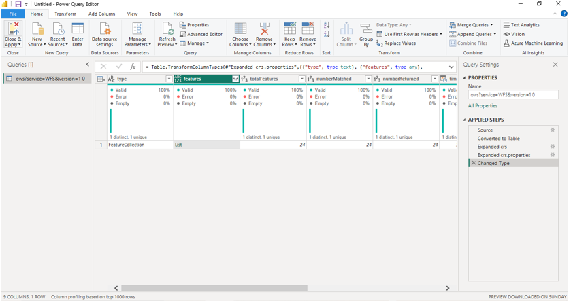Click the Remove Columns icon
Image resolution: width=571 pixels, height=301 pixels.
tap(264, 29)
